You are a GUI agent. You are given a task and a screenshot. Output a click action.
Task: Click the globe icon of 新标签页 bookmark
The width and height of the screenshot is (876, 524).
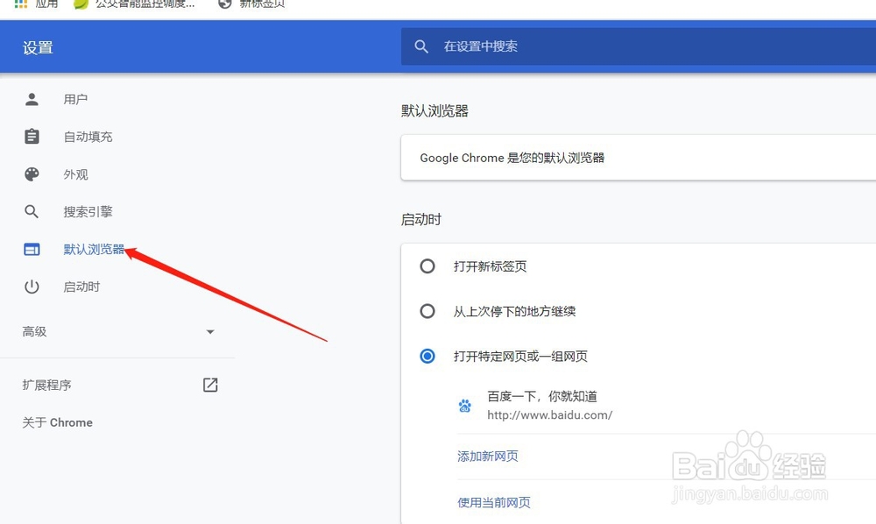224,4
